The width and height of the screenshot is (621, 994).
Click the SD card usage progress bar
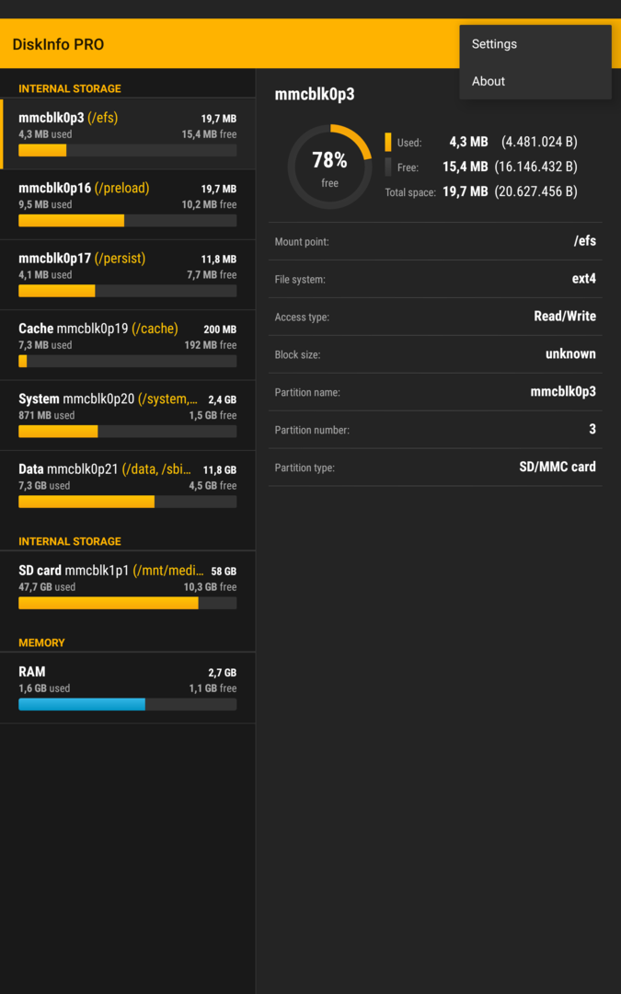click(127, 603)
